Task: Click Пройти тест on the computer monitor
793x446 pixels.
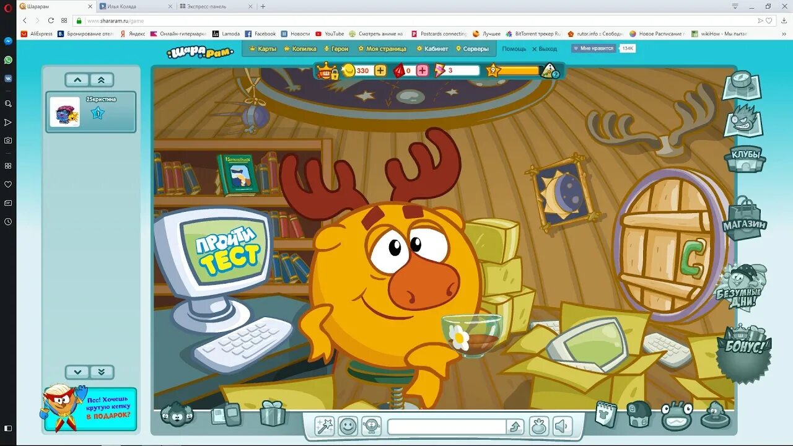Action: (227, 251)
